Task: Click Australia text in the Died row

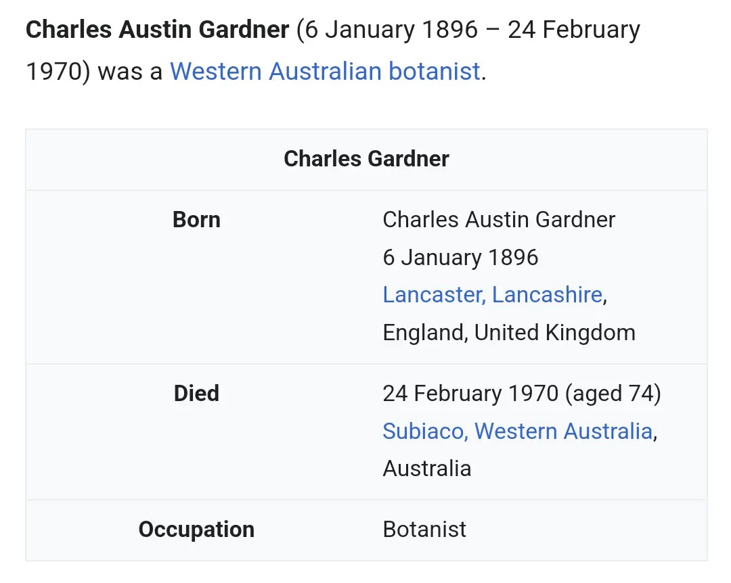Action: click(427, 468)
